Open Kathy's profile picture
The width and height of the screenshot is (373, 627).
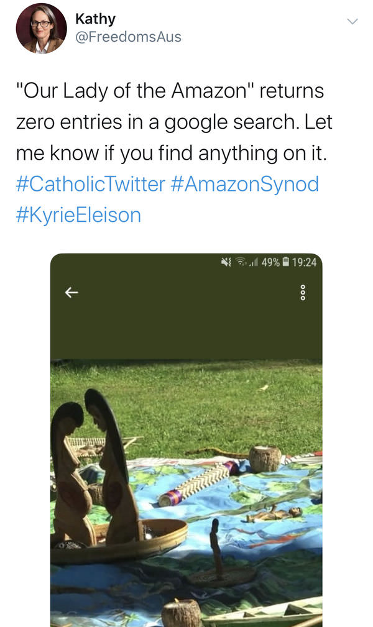coord(41,29)
